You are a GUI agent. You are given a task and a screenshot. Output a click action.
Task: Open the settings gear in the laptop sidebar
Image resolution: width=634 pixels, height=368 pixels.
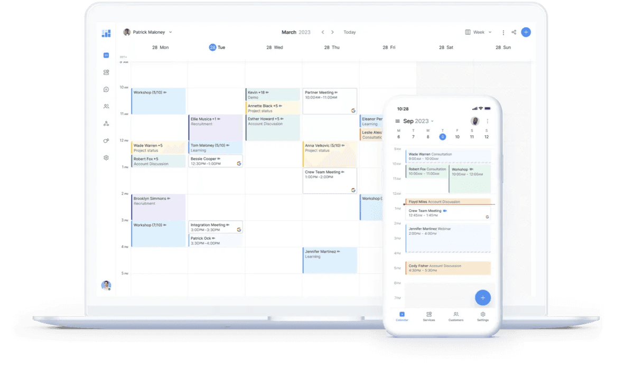pyautogui.click(x=106, y=157)
